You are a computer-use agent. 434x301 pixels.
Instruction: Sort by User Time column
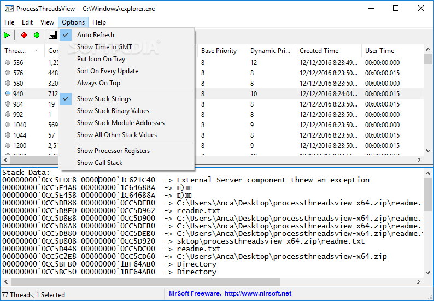392,51
